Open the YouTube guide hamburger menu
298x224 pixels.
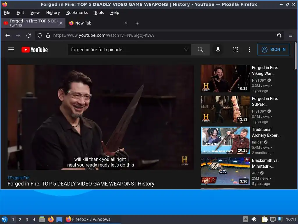click(x=11, y=50)
